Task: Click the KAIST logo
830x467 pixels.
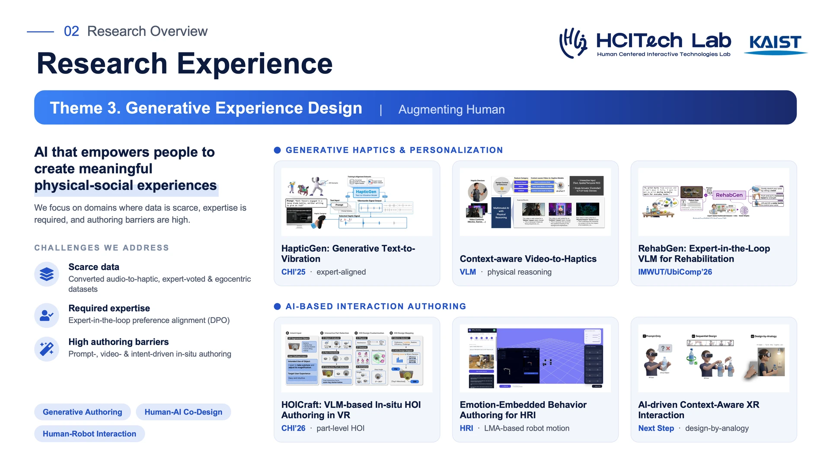Action: pos(776,44)
